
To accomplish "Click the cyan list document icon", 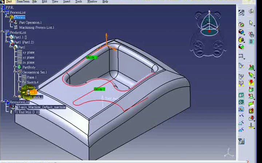I will point(251,42).
